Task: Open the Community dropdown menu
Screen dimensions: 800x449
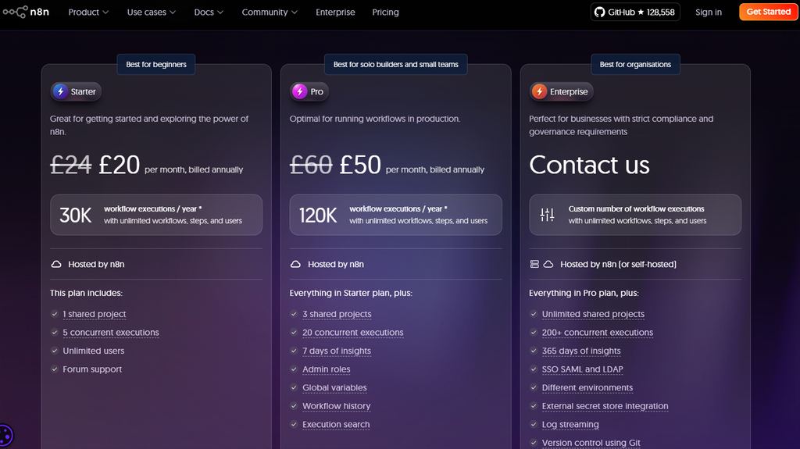Action: click(x=270, y=12)
